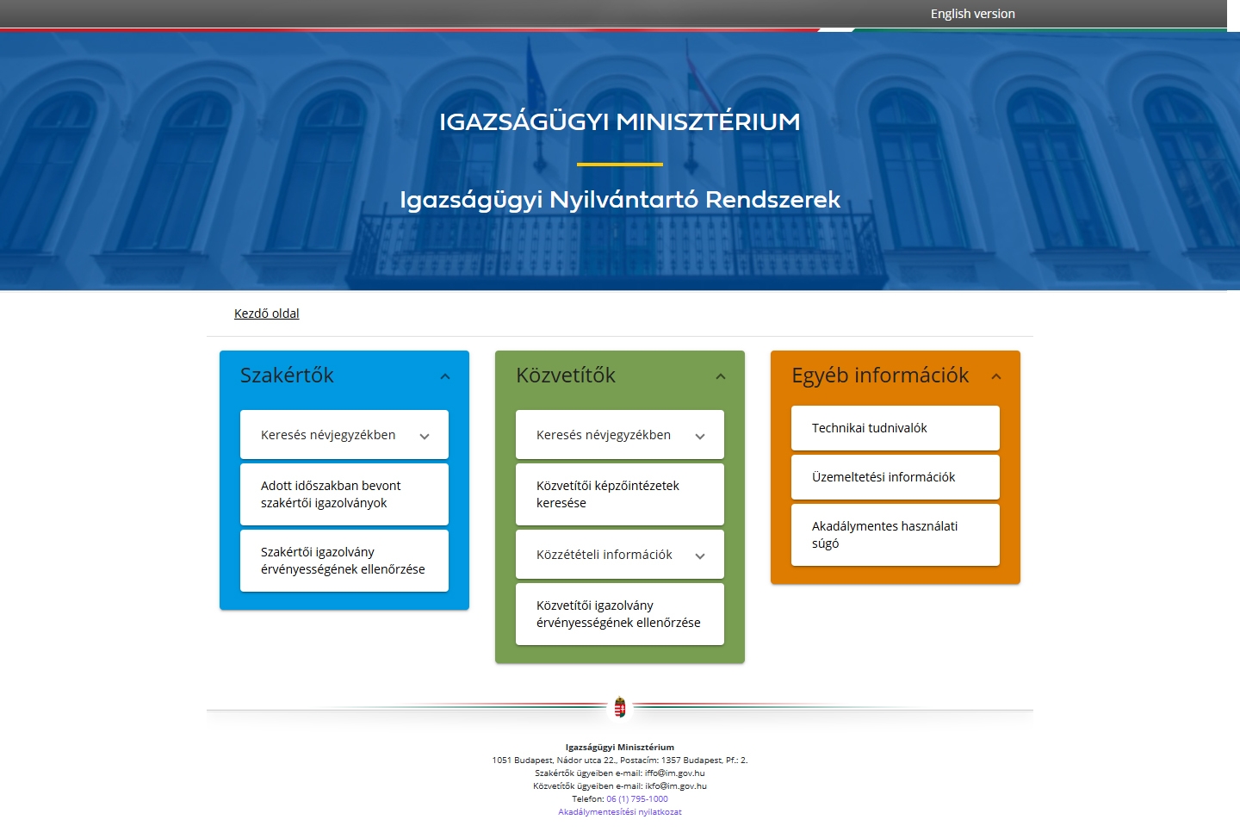1240x832 pixels.
Task: Click the Közvetítők panel heading
Action: pyautogui.click(x=566, y=376)
